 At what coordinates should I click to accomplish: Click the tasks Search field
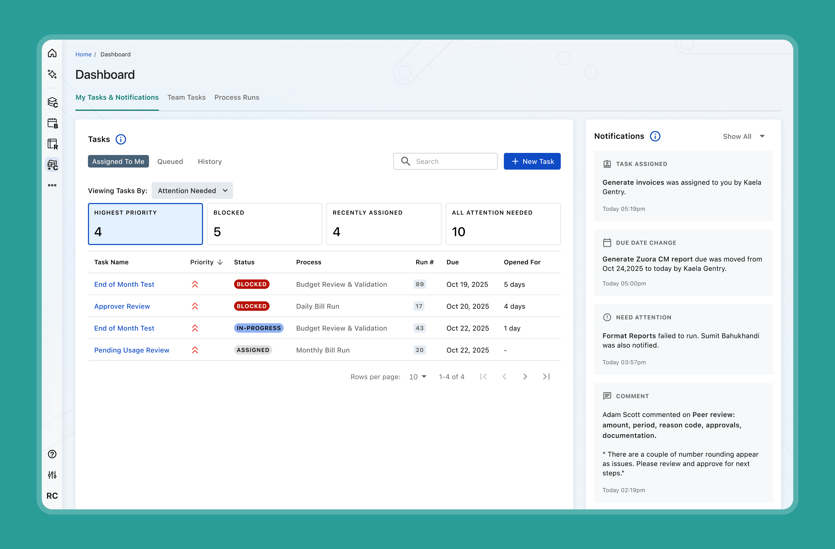click(x=445, y=161)
